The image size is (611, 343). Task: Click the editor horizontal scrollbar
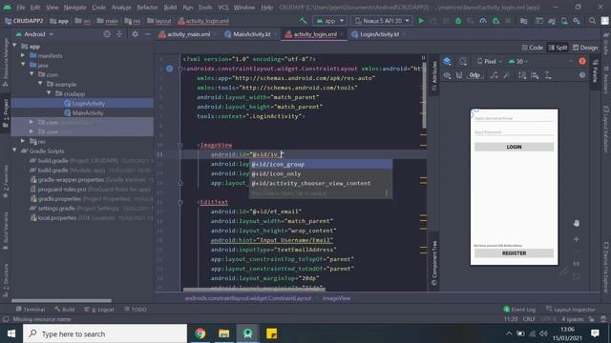pos(253,289)
